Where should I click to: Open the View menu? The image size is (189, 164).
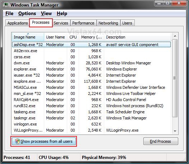coord(46,14)
